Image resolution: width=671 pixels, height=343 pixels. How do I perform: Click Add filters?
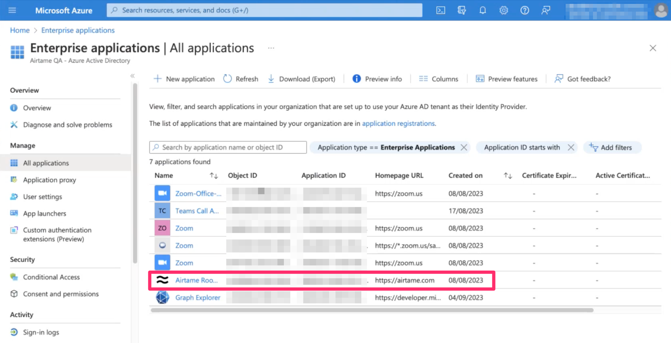[612, 148]
